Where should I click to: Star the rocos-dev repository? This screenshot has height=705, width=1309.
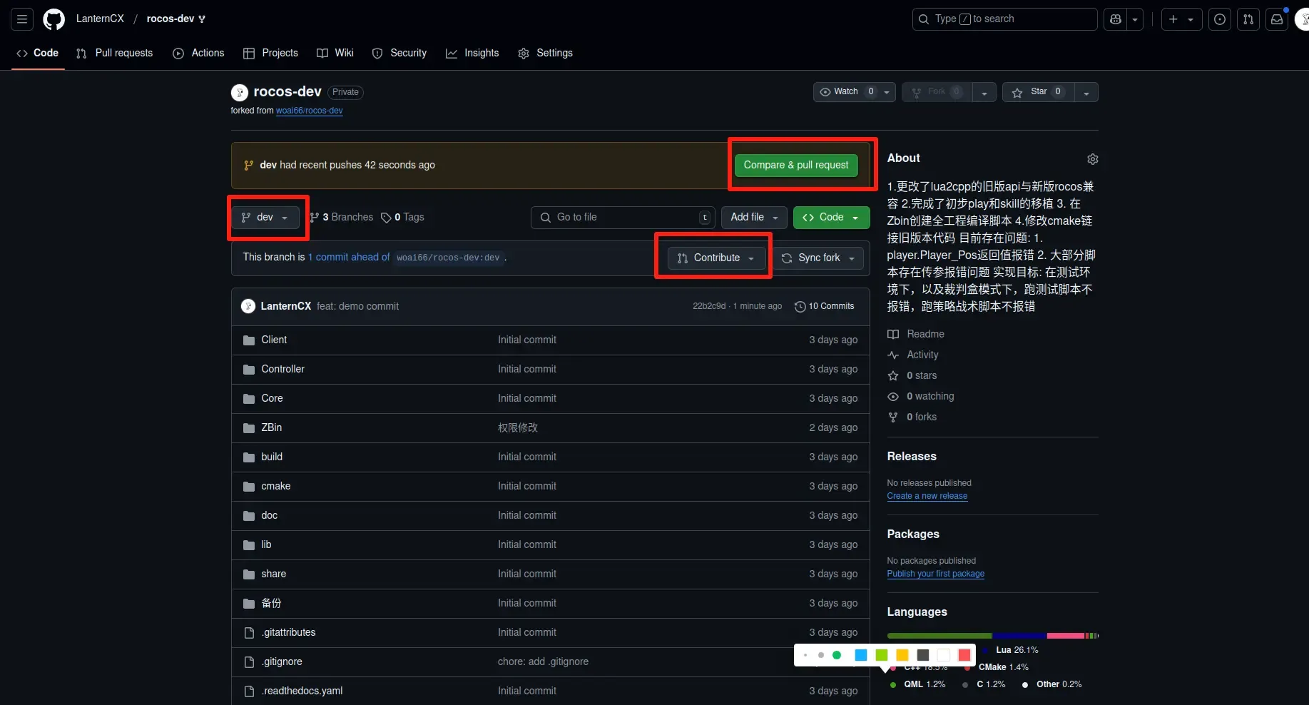(1039, 92)
